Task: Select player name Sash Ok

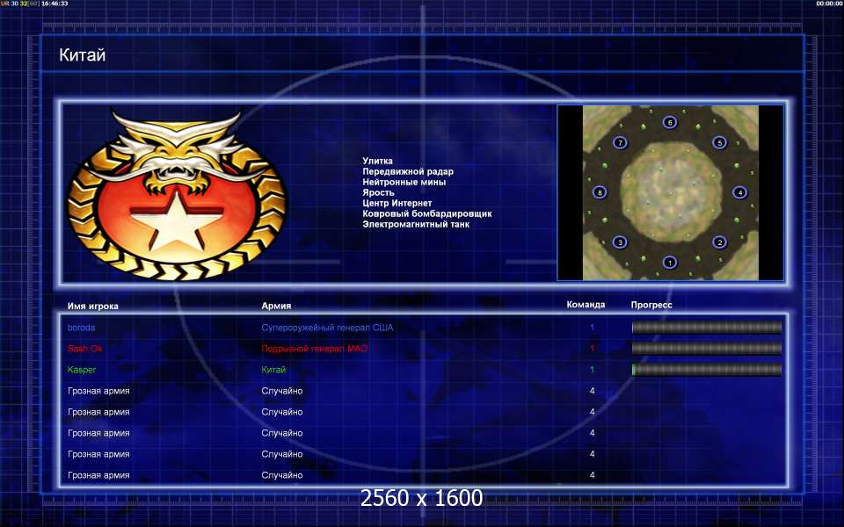Action: 85,349
